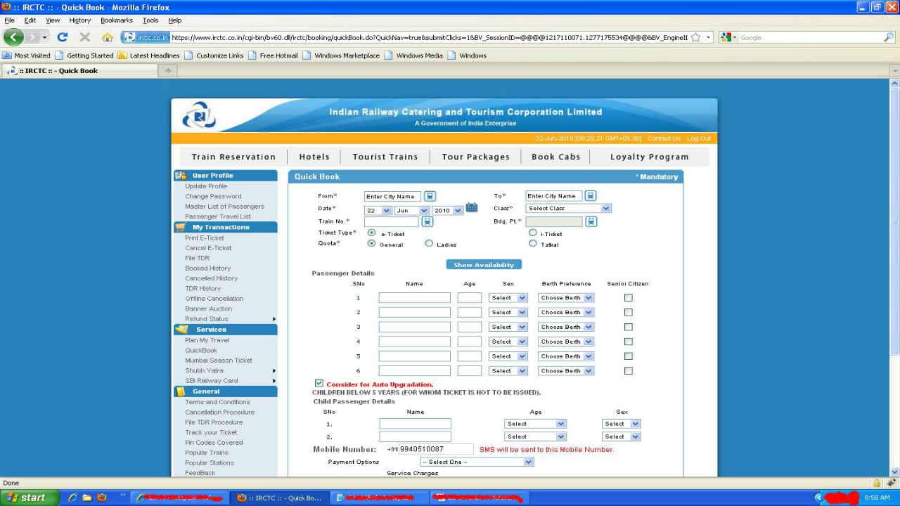Screen dimensions: 900x506
Task: Select the Tatkal quota radio button
Action: tap(533, 243)
